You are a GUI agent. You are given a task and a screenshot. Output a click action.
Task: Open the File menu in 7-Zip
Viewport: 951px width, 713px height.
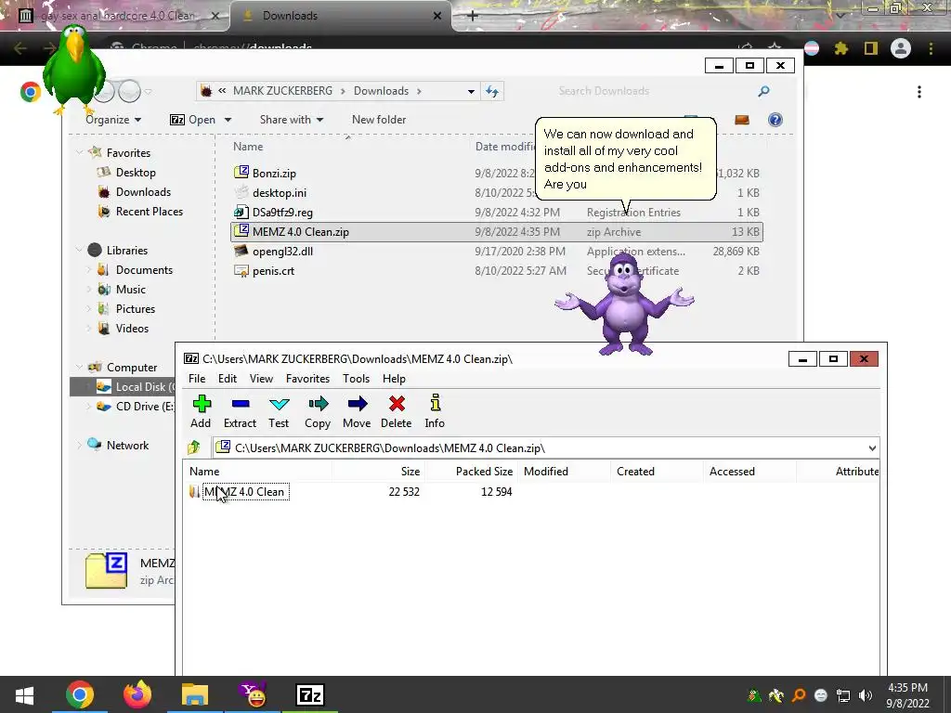(x=197, y=379)
